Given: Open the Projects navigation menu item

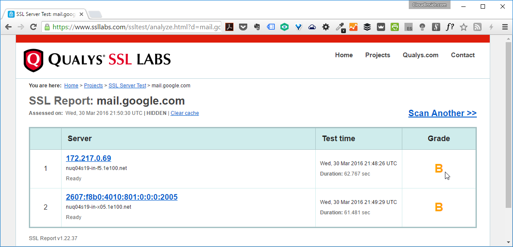Looking at the screenshot, I should pos(377,55).
